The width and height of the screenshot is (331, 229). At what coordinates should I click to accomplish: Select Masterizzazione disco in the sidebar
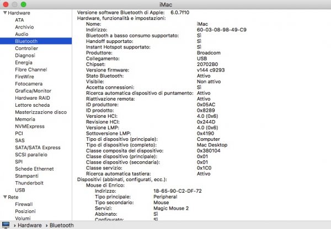pyautogui.click(x=41, y=112)
